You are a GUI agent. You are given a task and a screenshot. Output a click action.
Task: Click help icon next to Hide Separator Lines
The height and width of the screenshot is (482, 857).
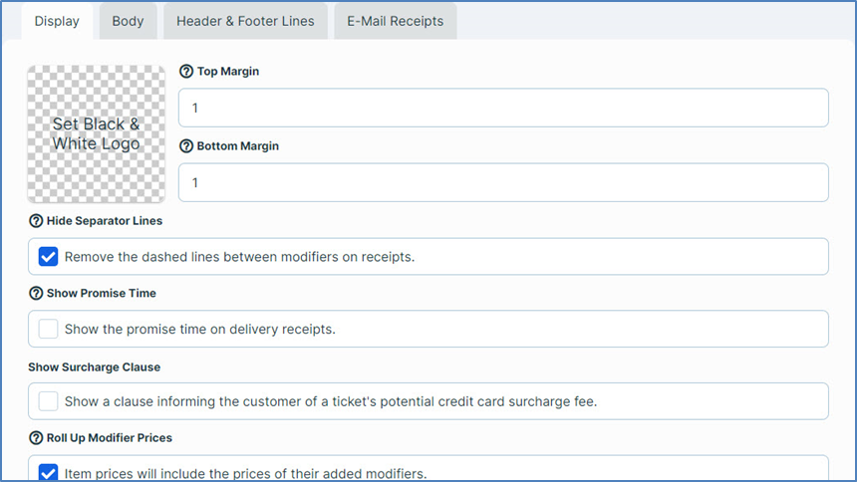[x=36, y=221]
